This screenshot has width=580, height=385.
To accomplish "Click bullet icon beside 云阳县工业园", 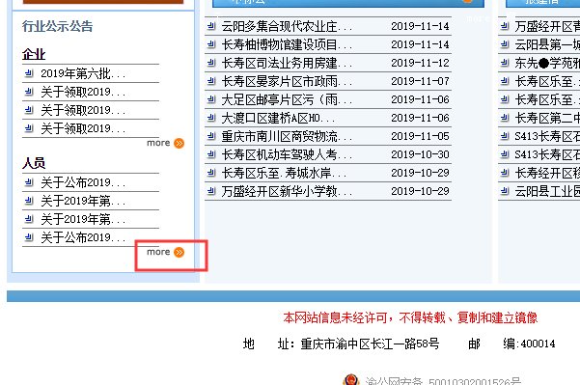I will coord(505,191).
